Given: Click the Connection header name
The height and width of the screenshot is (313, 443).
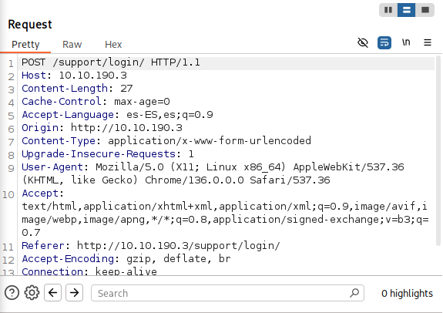Looking at the screenshot, I should coord(52,271).
